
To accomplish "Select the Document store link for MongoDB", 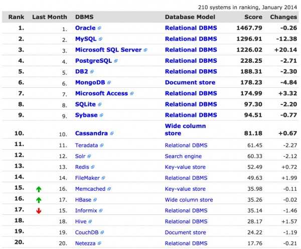I will [190, 82].
